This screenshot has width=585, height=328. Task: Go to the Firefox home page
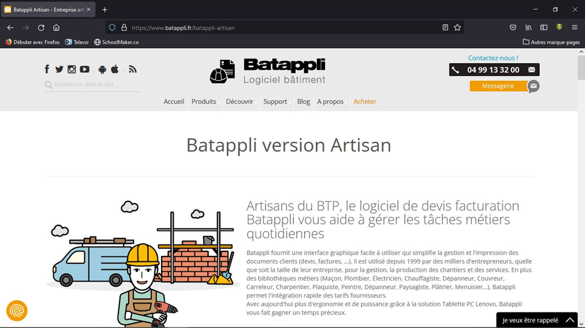click(x=56, y=28)
